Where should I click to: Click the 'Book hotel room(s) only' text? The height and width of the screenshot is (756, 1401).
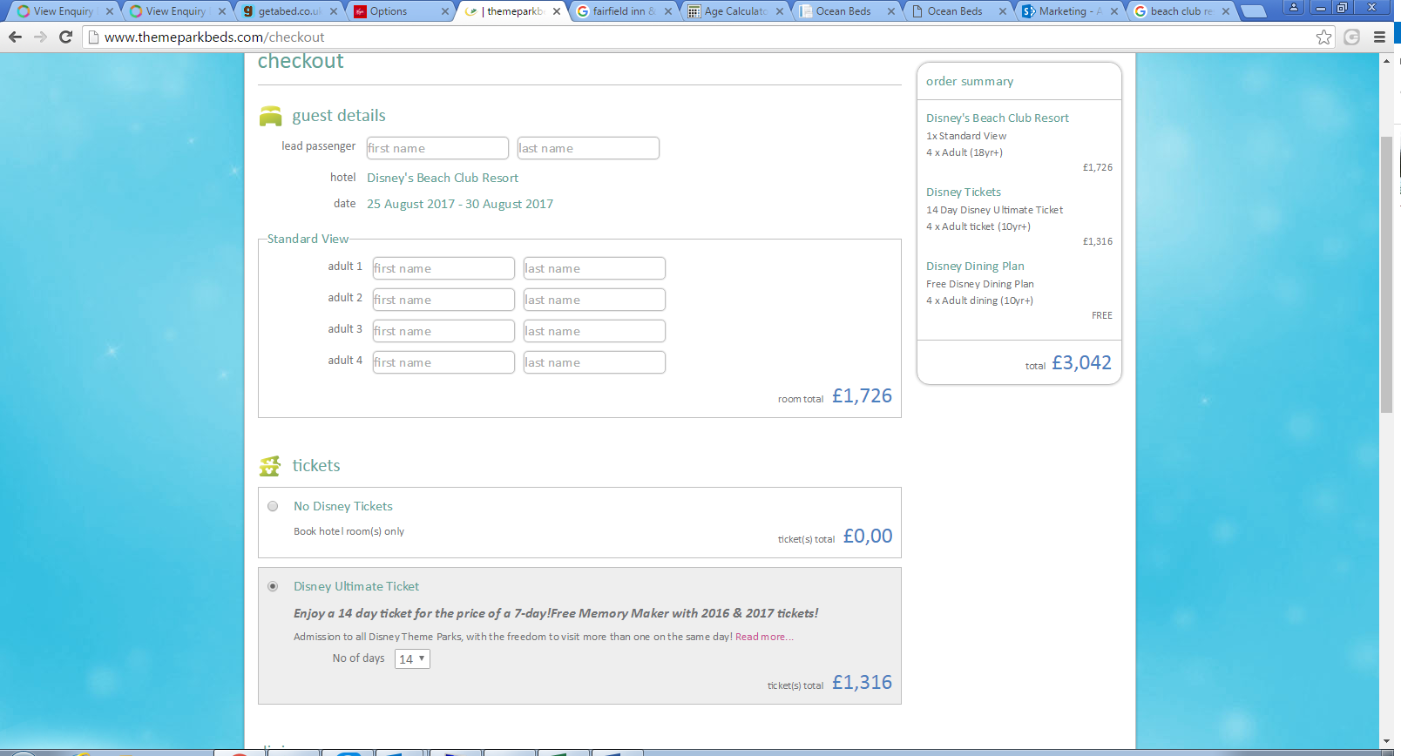pos(349,531)
